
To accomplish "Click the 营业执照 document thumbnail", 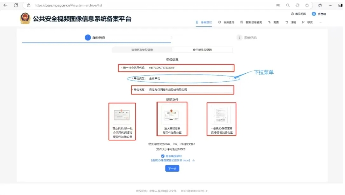I will (x=121, y=115).
